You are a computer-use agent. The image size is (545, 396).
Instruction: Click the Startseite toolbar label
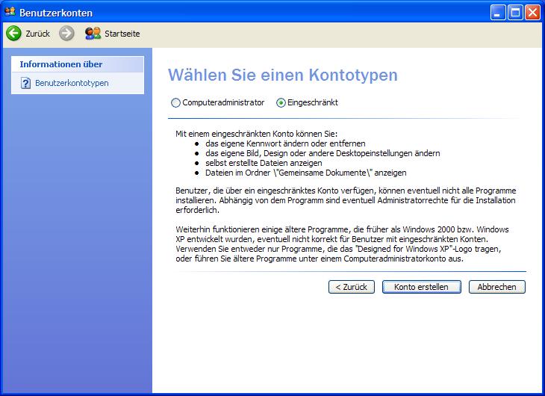pyautogui.click(x=122, y=34)
